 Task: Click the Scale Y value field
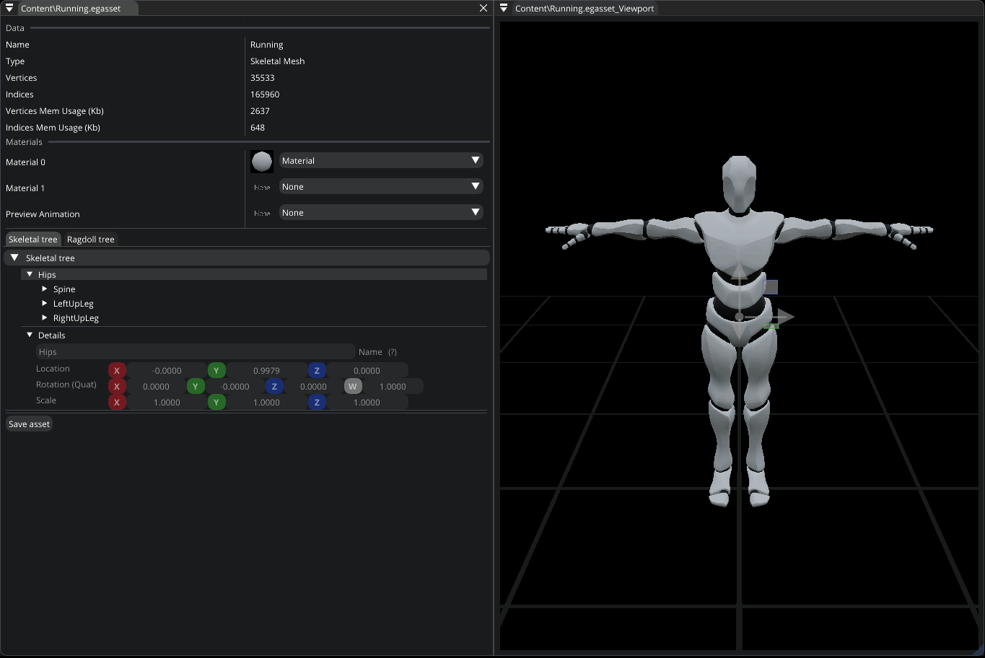point(266,402)
